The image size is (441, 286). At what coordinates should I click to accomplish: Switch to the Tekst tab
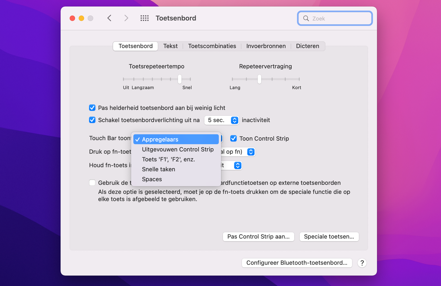click(x=170, y=46)
